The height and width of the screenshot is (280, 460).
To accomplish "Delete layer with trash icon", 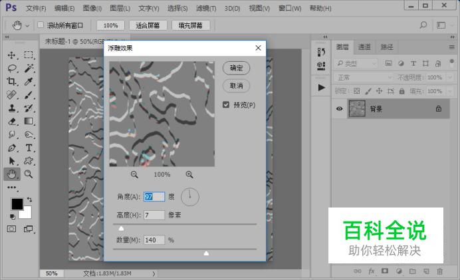I will 440,271.
